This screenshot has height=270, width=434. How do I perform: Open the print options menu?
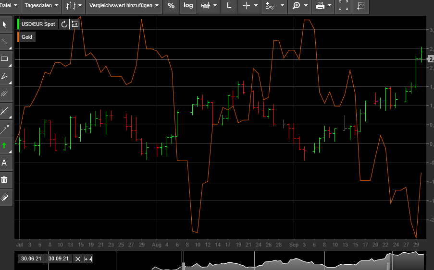click(x=324, y=6)
